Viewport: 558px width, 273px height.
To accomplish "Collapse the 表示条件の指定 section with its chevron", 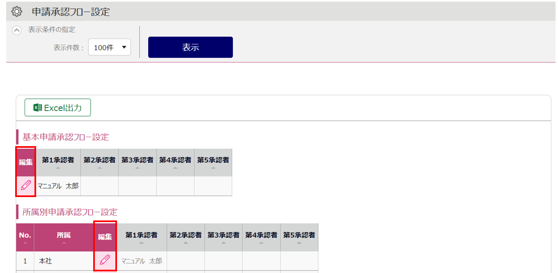I will pyautogui.click(x=17, y=30).
